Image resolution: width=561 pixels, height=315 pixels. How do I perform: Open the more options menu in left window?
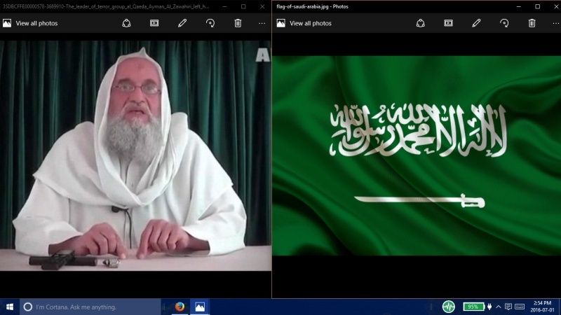[x=262, y=23]
